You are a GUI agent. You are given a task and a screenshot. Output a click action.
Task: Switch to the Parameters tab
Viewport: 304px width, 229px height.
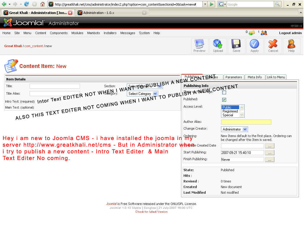[233, 77]
